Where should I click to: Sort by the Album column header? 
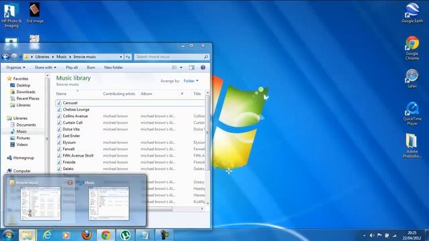point(146,94)
